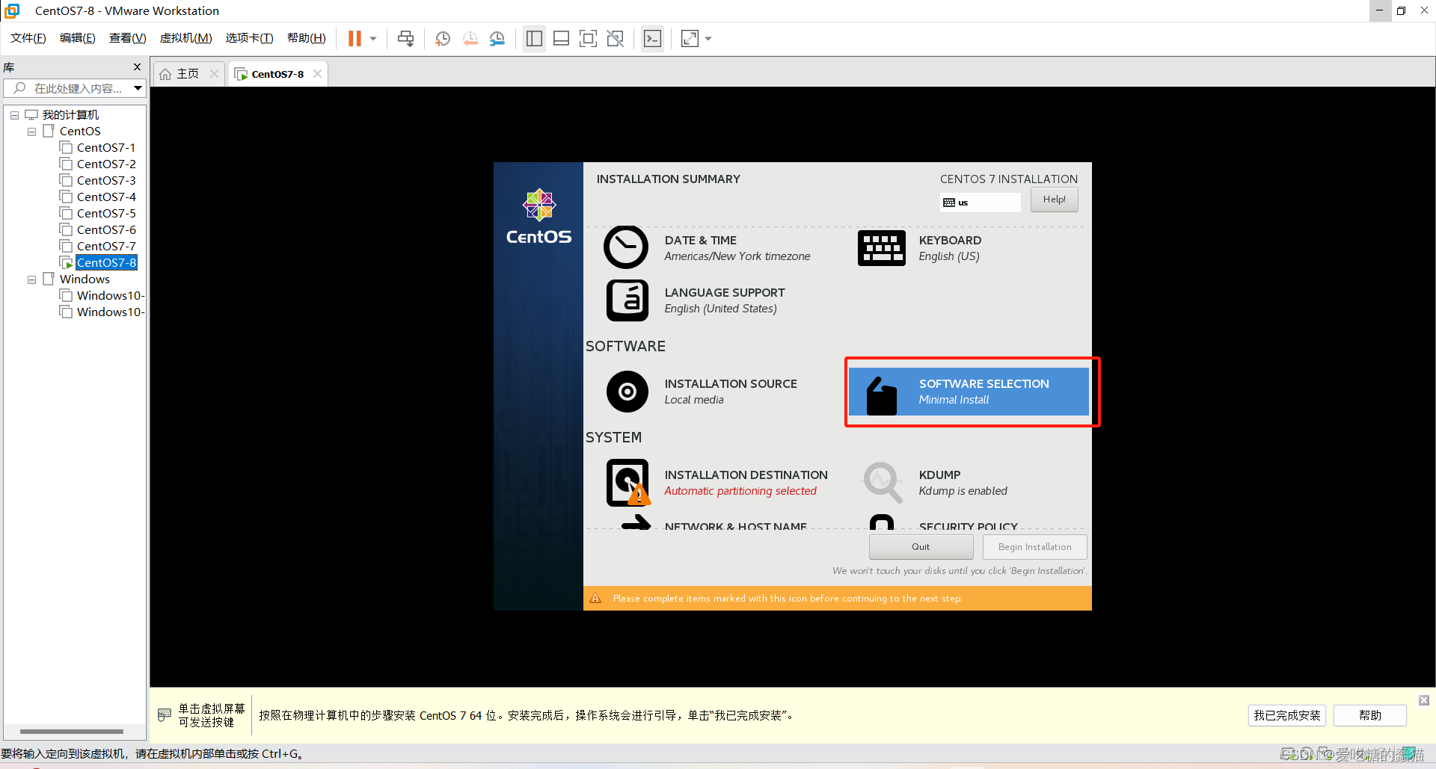
Task: Close the 主页 tab
Action: [x=215, y=73]
